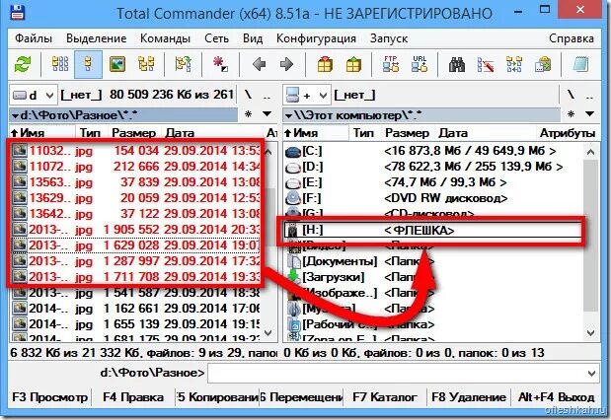Select file with size 1 905 552
The image size is (611, 420).
point(136,230)
